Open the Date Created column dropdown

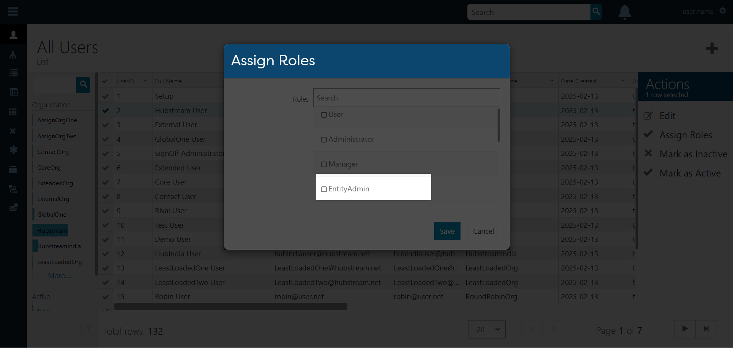[622, 81]
